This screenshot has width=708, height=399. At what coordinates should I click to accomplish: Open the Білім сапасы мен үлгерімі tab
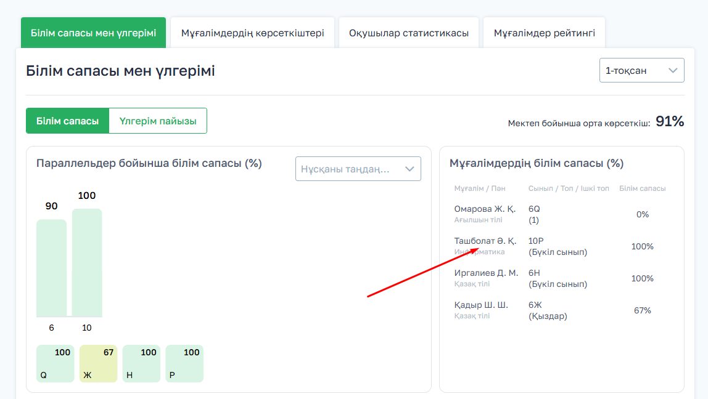coord(93,33)
